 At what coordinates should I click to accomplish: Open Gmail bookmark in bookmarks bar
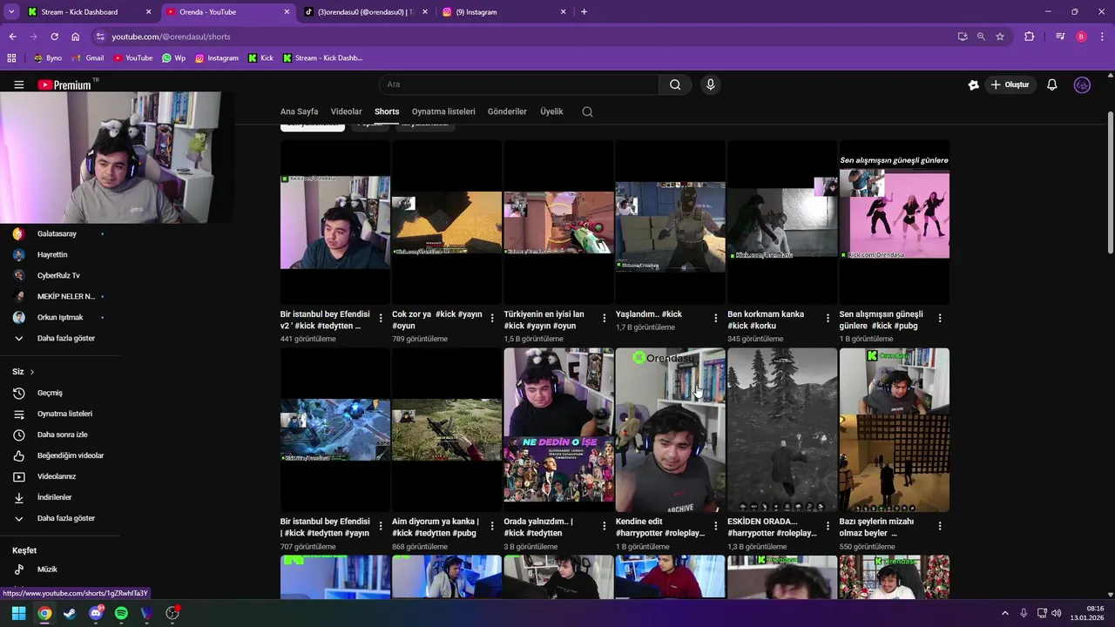(88, 57)
